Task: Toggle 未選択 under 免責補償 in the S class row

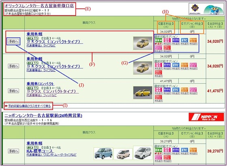Action: pyautogui.click(x=158, y=93)
